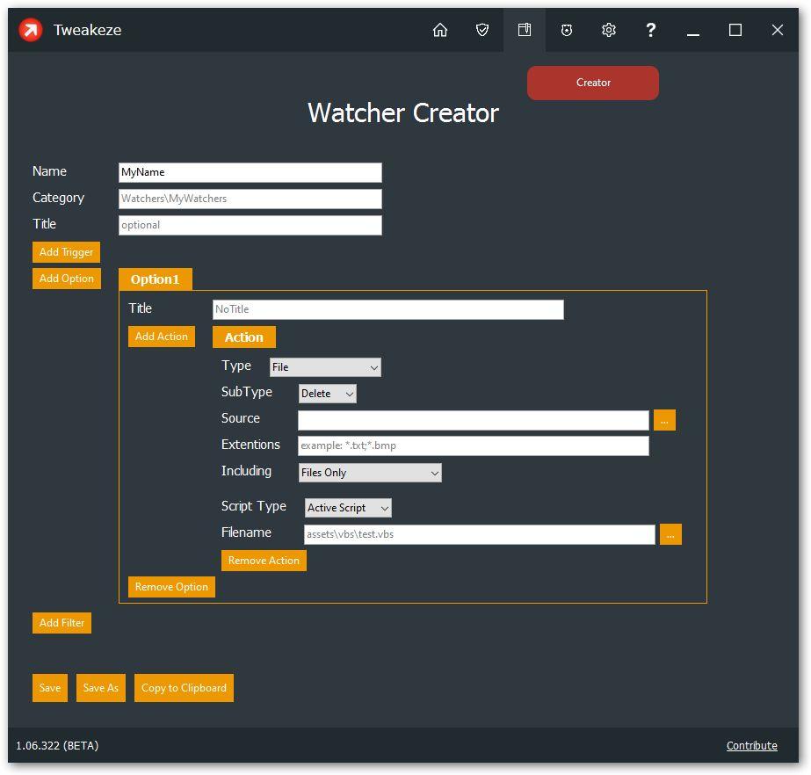The width and height of the screenshot is (811, 775).
Task: Click Remove Action button
Action: tap(264, 561)
